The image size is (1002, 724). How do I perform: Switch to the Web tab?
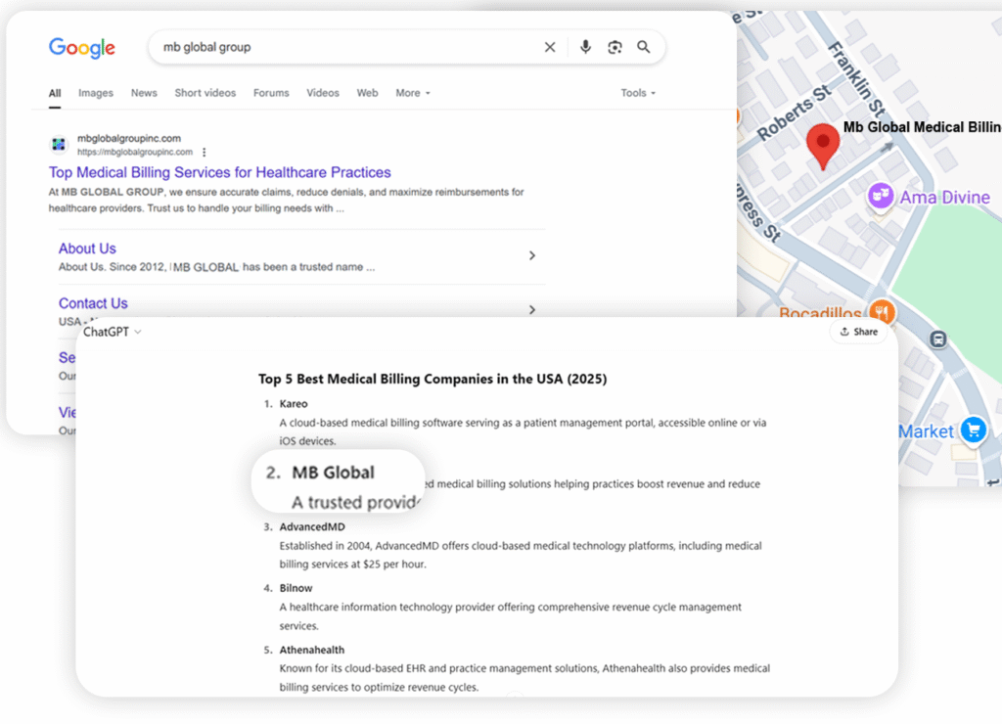point(368,93)
